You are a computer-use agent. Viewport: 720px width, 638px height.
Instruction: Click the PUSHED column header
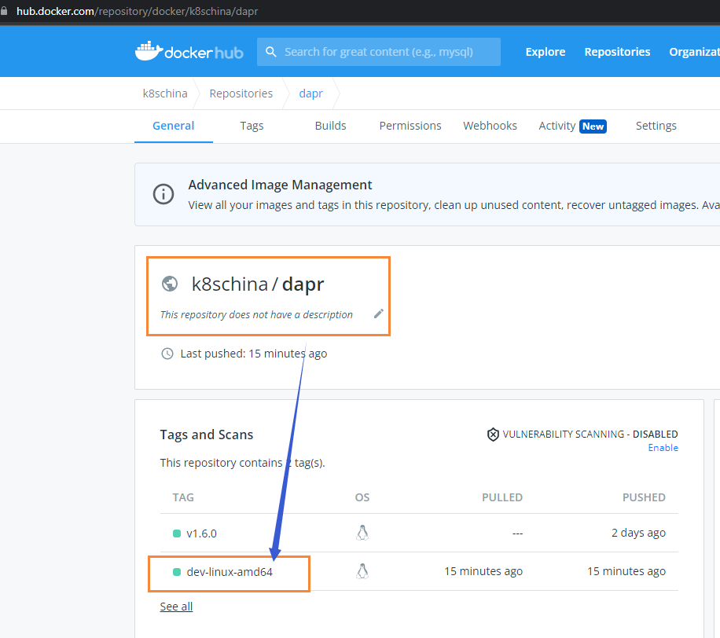[x=644, y=497]
